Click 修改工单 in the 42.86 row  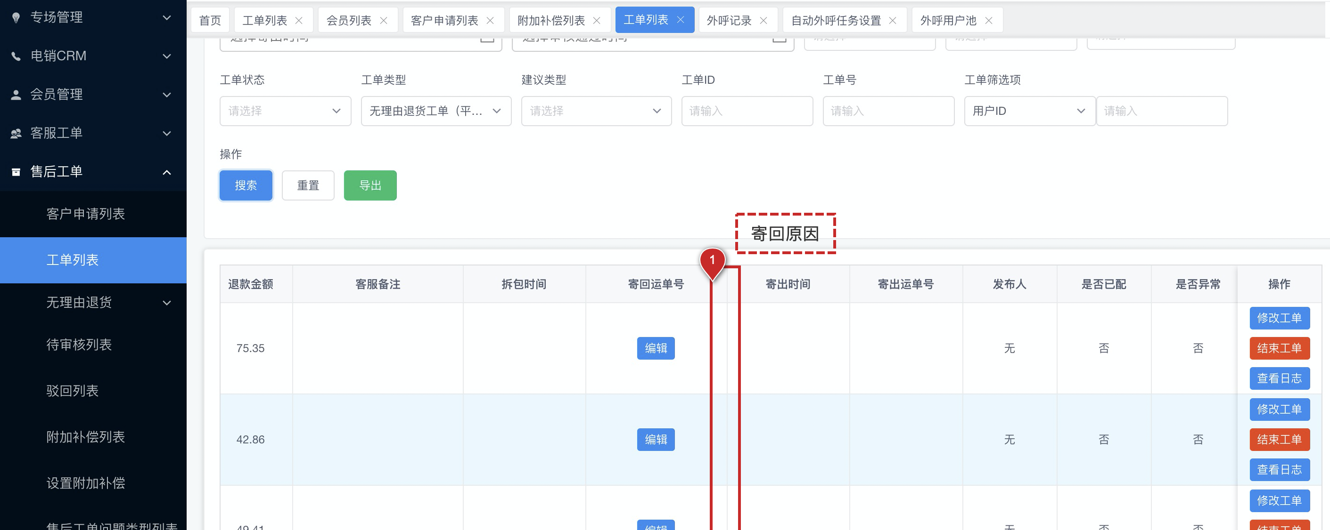click(1280, 410)
